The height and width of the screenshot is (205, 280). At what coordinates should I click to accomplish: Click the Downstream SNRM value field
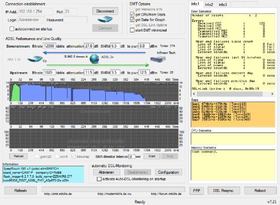[x=115, y=46]
